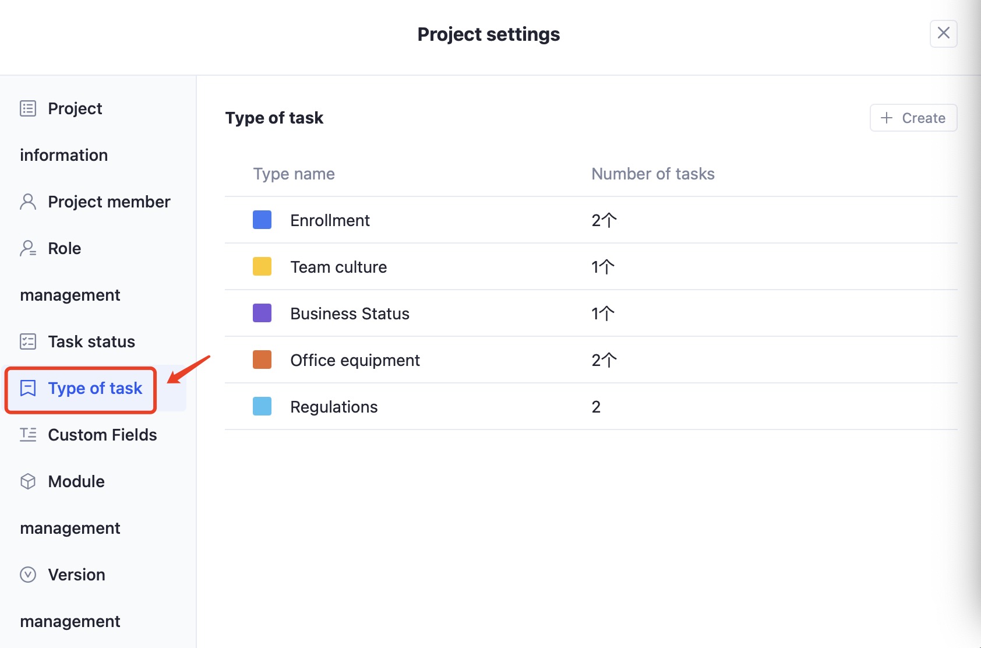Screen dimensions: 981x648
Task: Click the Module management cube icon
Action: pos(28,481)
